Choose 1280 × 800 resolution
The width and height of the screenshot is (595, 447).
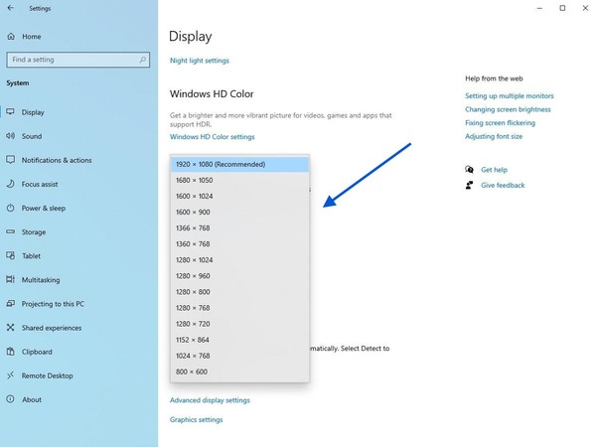coord(239,292)
